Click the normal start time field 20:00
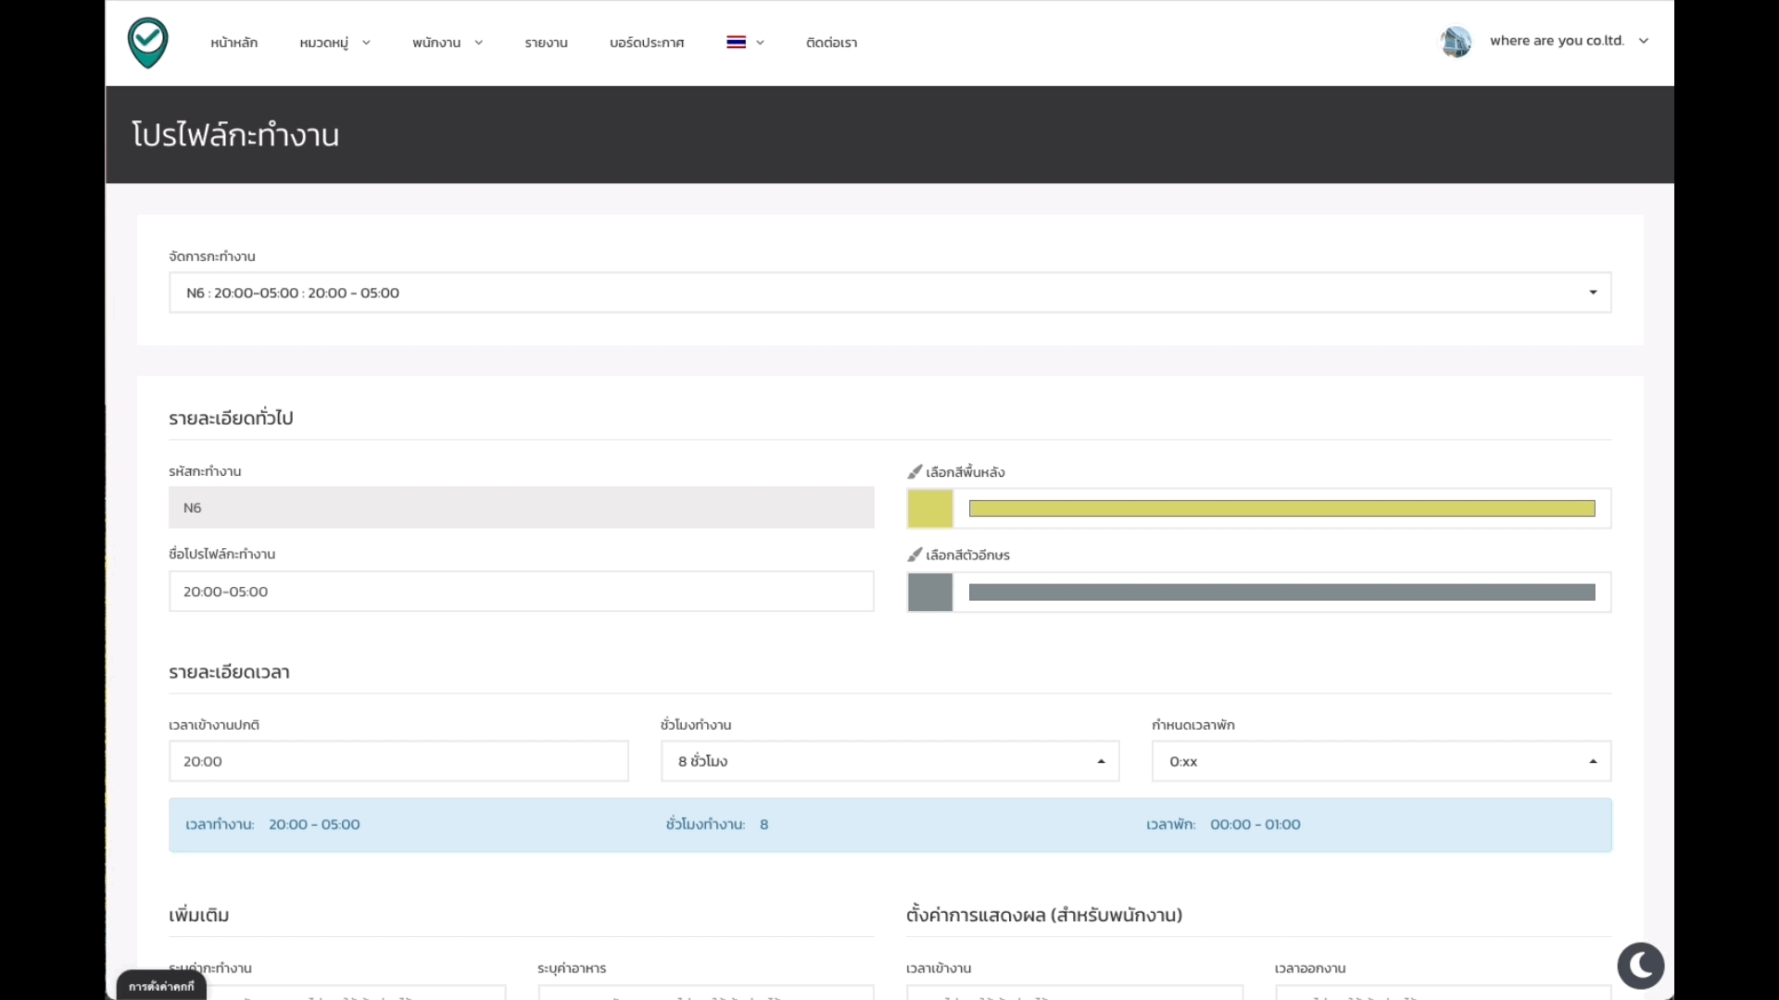The image size is (1779, 1000). click(x=398, y=761)
